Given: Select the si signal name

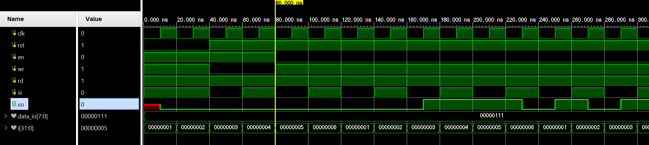Looking at the screenshot, I should (20, 93).
